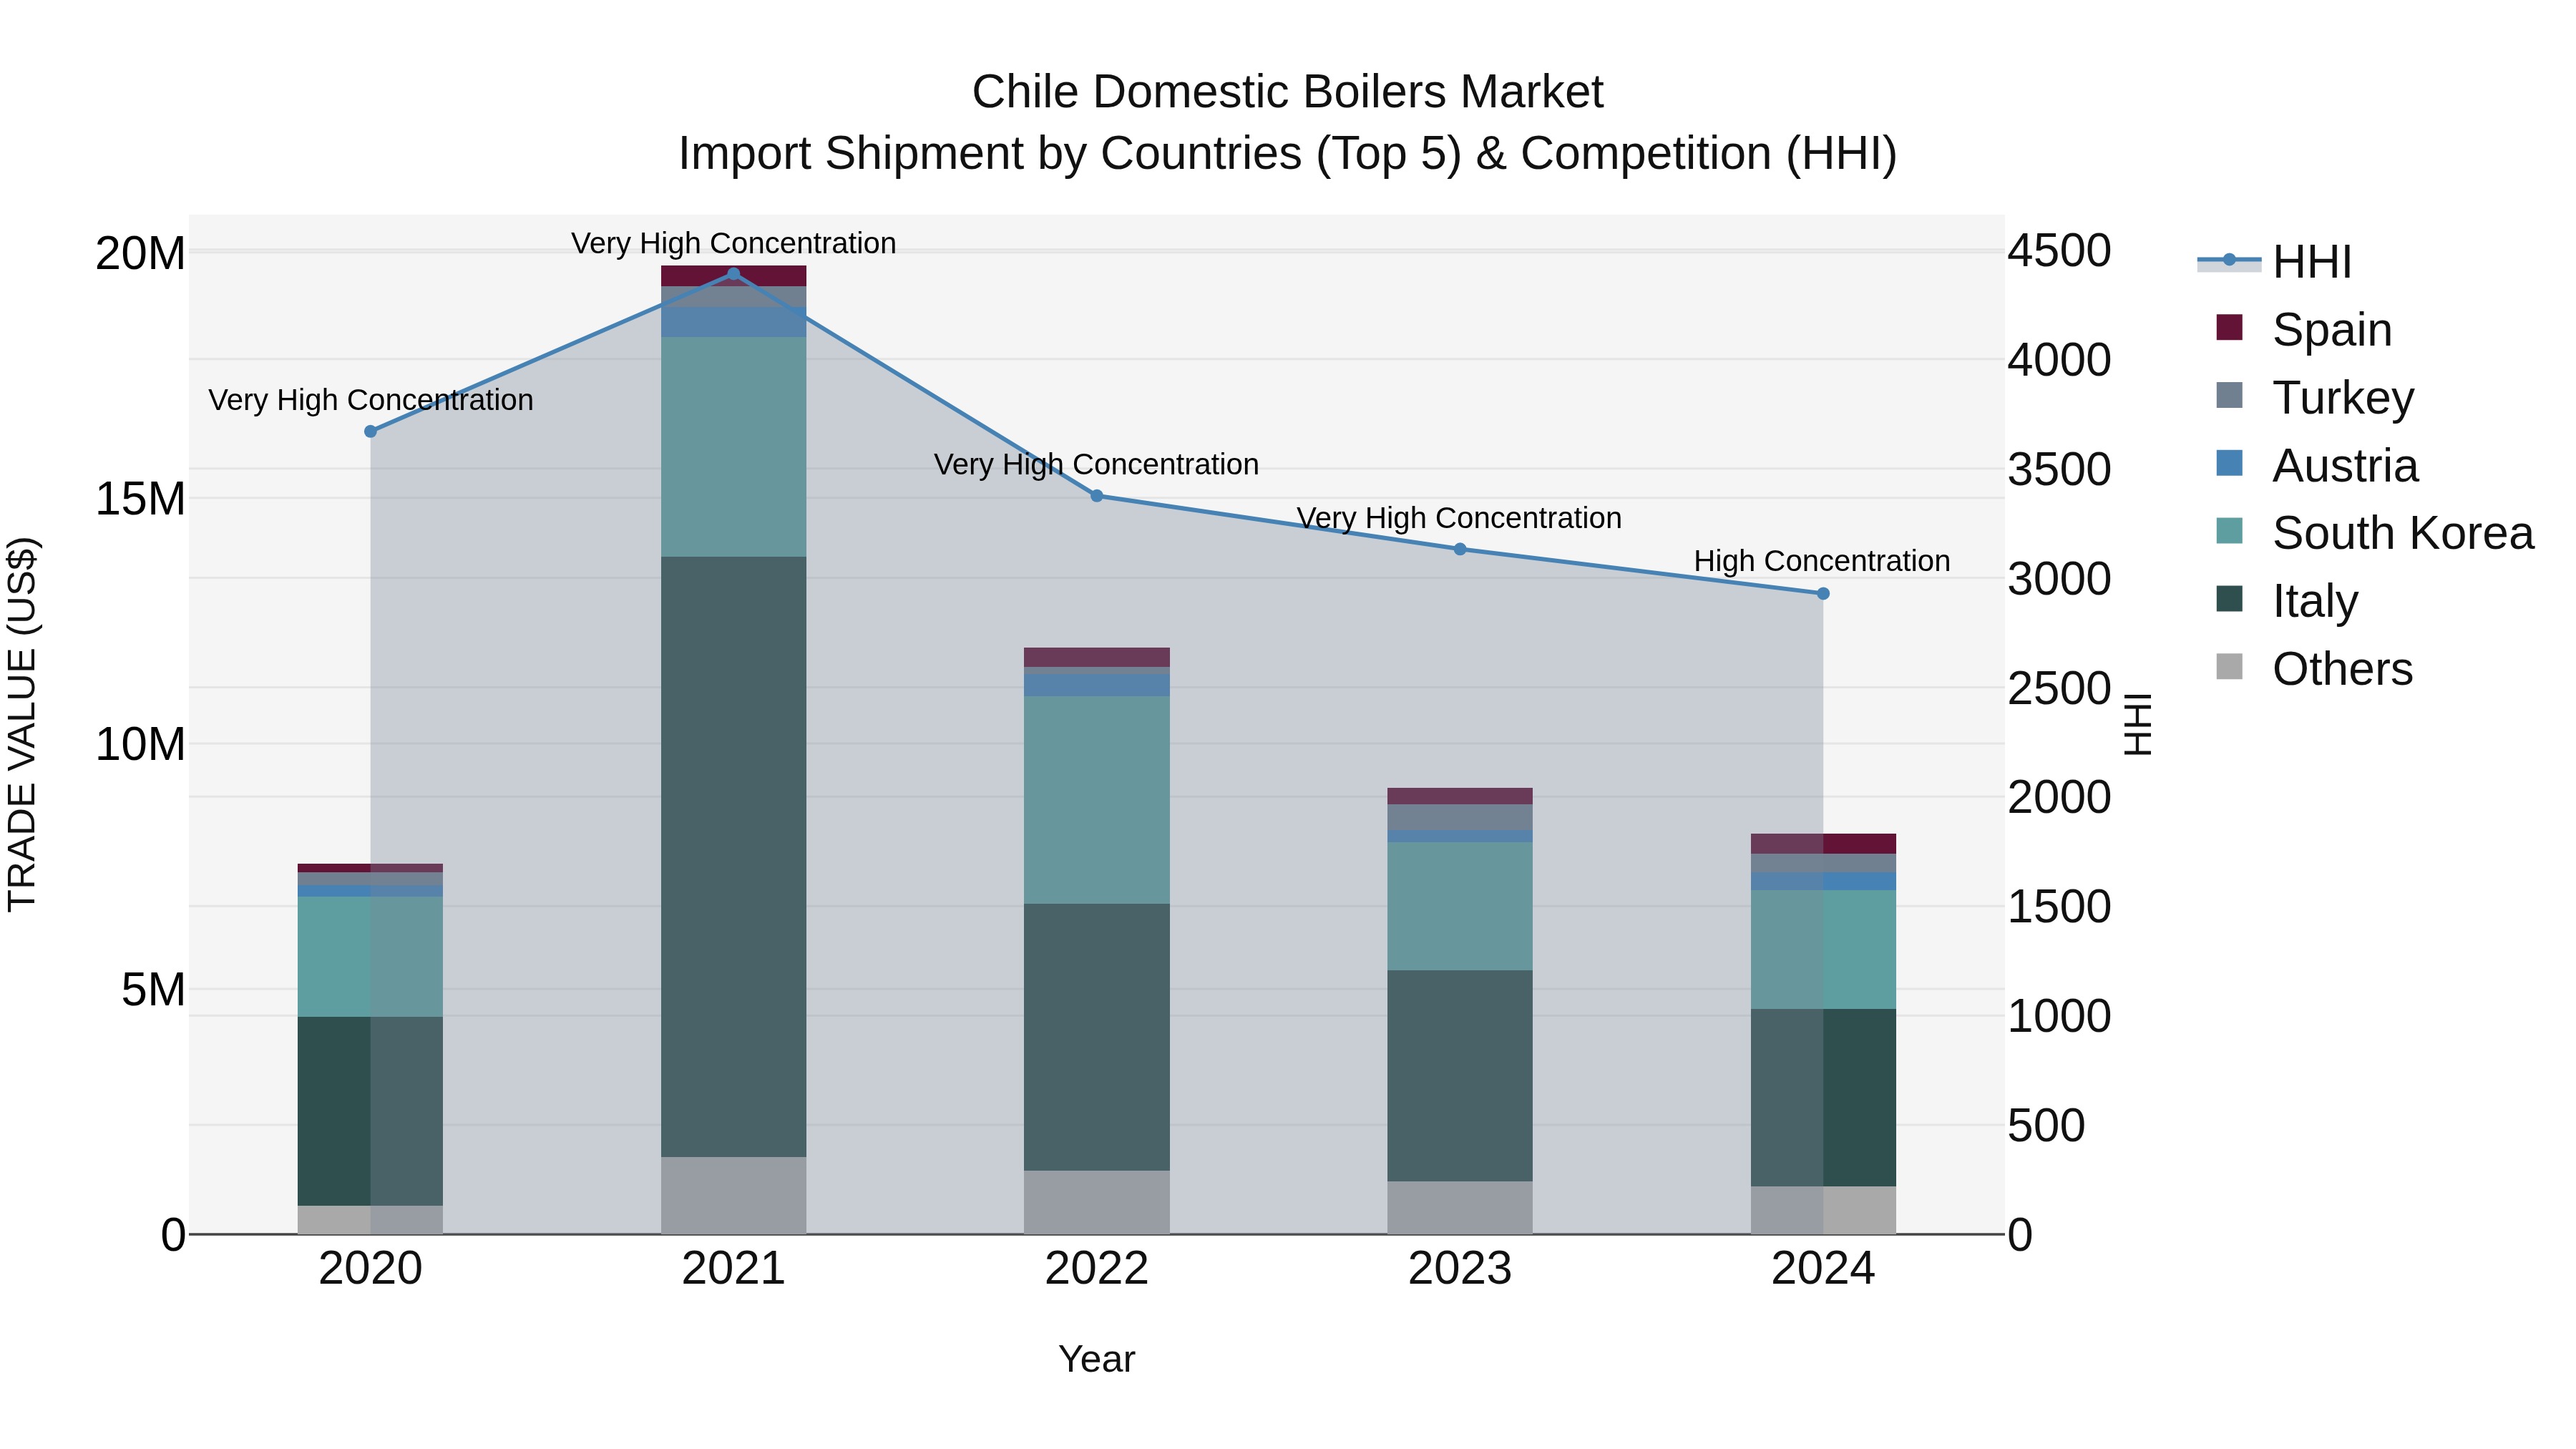Click the 'Very High Concentration' annotation above 2022
The width and height of the screenshot is (2576, 1449).
click(1096, 465)
